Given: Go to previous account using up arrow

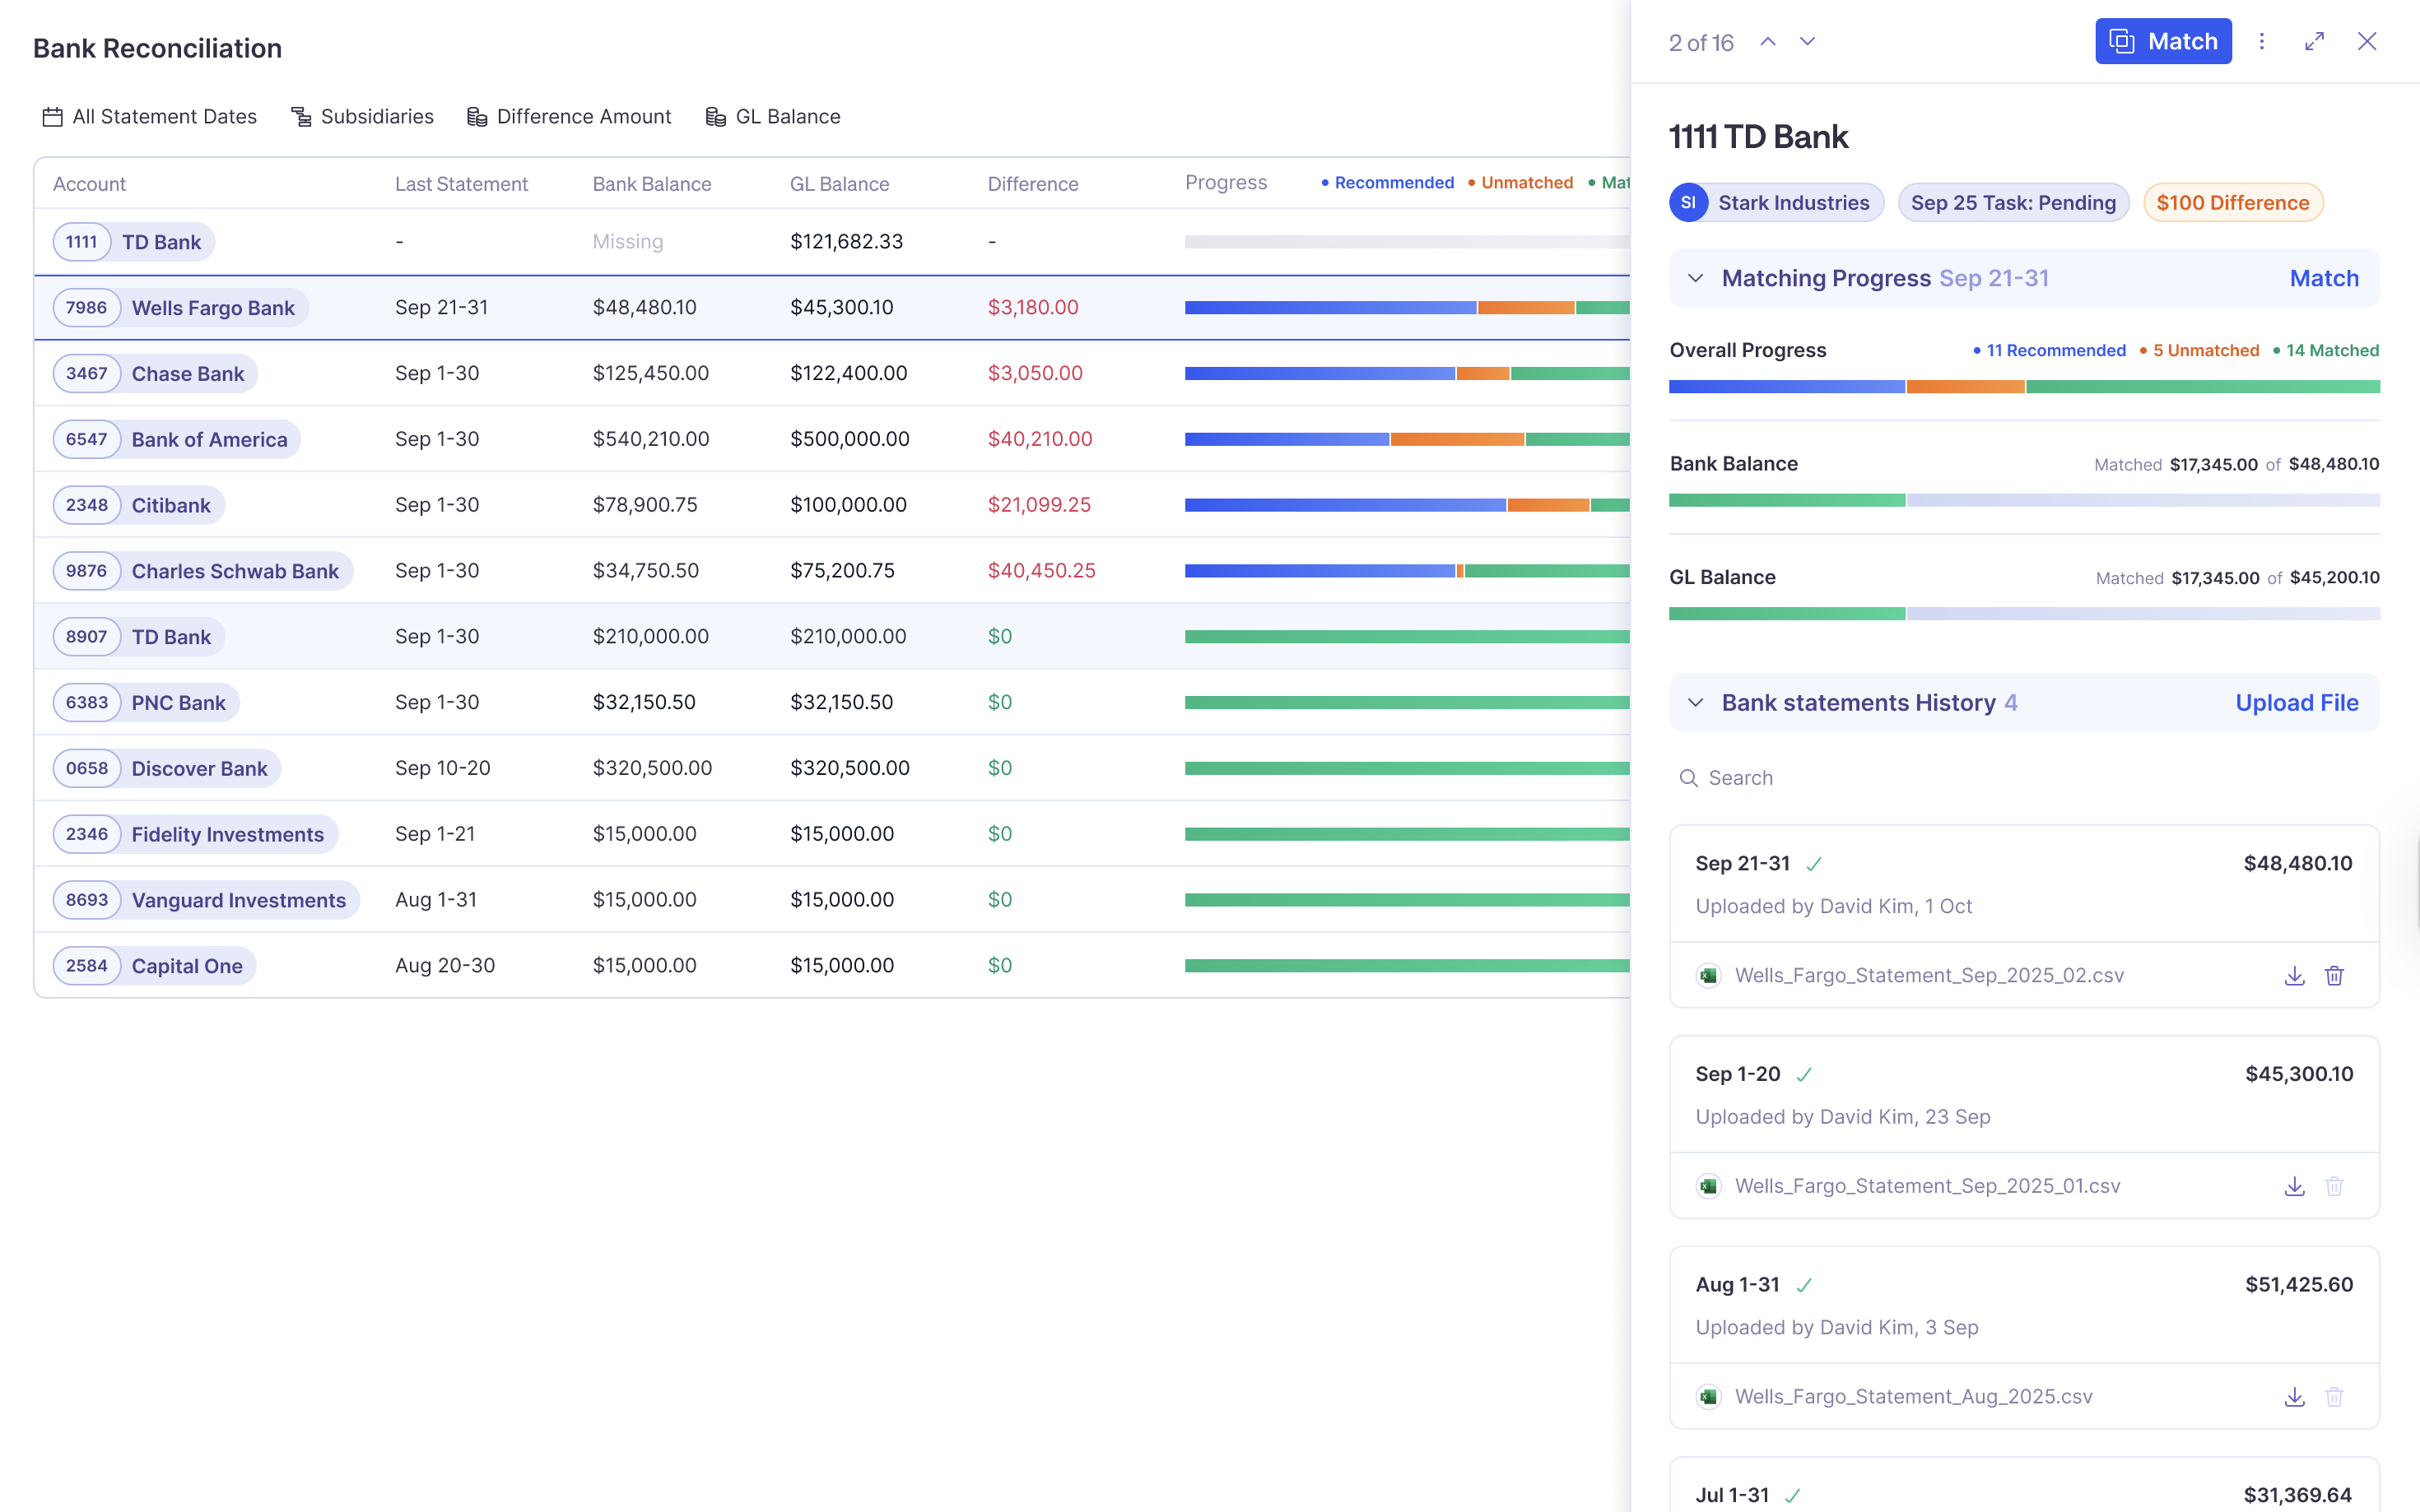Looking at the screenshot, I should click(1768, 42).
